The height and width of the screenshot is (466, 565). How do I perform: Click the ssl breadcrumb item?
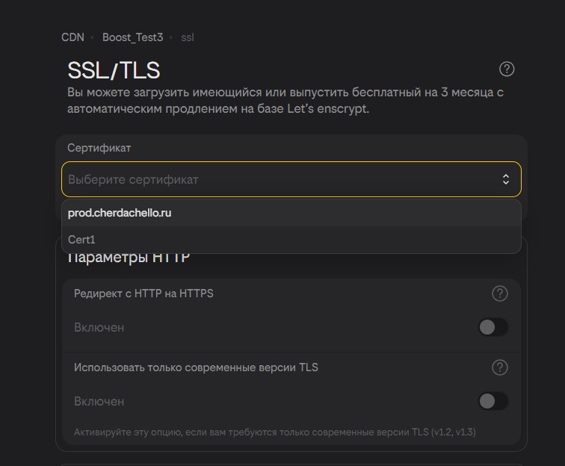188,37
